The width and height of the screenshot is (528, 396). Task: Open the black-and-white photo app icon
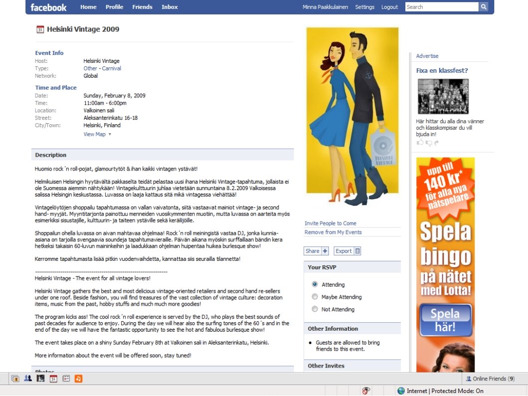[40, 379]
